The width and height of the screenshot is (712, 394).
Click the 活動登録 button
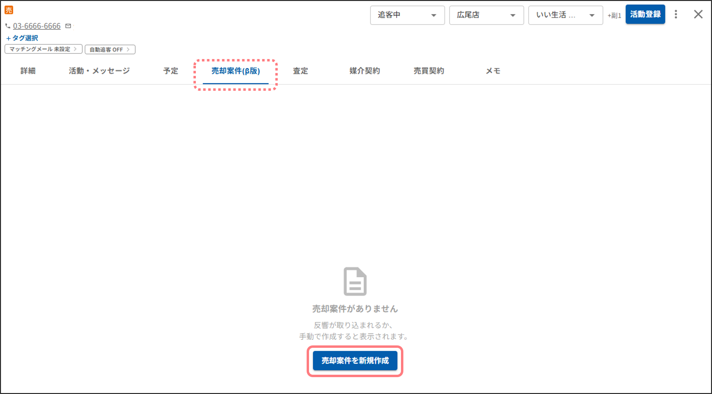pos(645,14)
